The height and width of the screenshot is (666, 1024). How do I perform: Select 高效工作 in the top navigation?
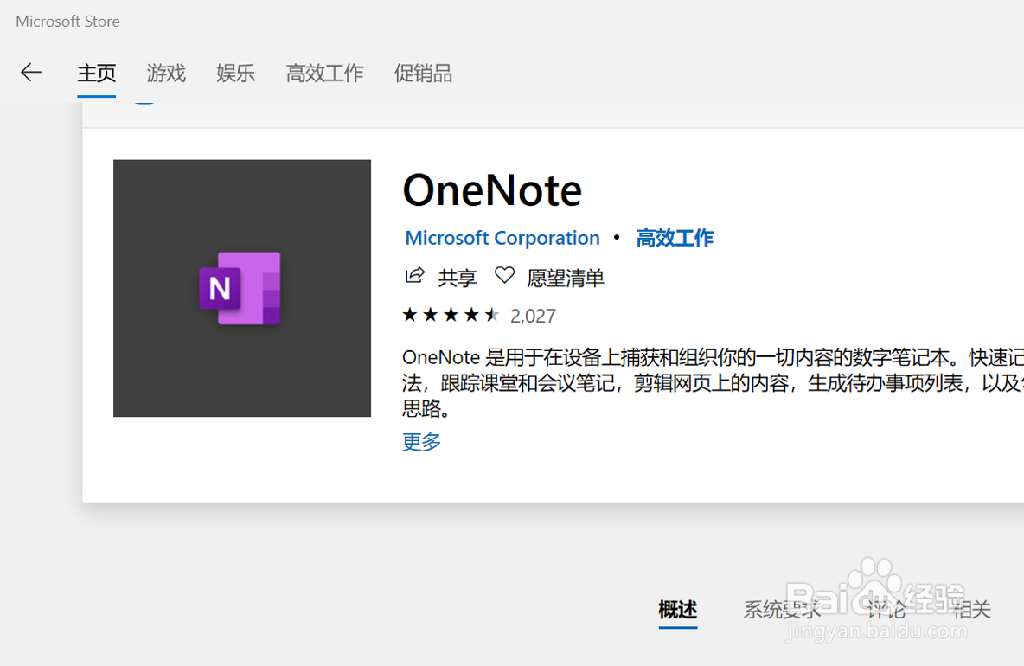point(325,74)
